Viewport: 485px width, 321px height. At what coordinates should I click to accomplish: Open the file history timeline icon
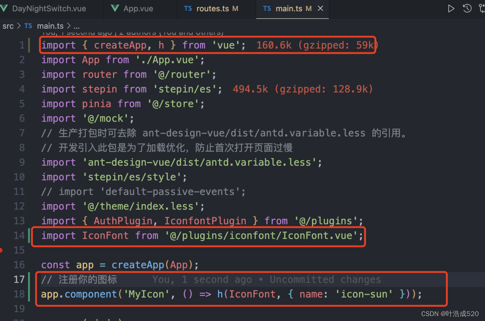(x=467, y=8)
